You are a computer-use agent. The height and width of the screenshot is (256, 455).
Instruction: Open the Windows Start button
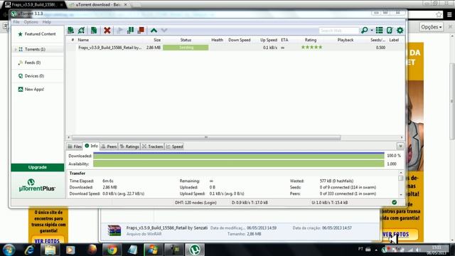point(9,250)
